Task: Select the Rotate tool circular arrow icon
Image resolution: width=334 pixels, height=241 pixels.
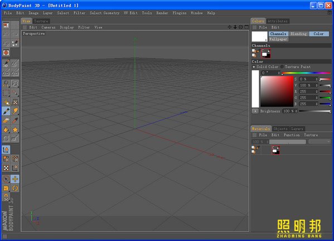Action: tap(15, 188)
